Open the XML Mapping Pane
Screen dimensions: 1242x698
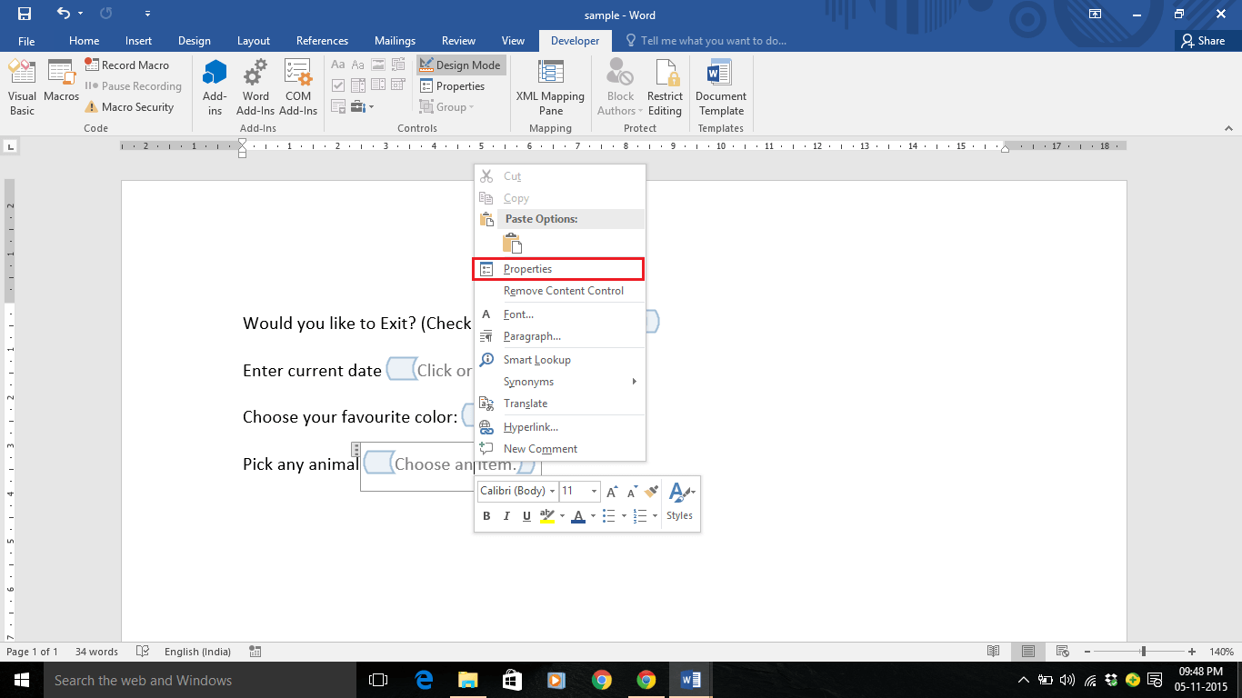coord(551,87)
